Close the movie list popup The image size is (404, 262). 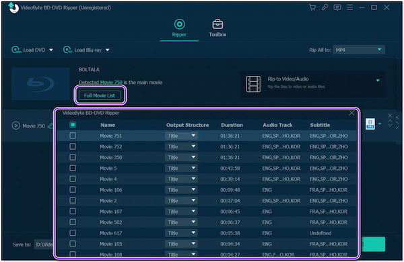(x=351, y=113)
